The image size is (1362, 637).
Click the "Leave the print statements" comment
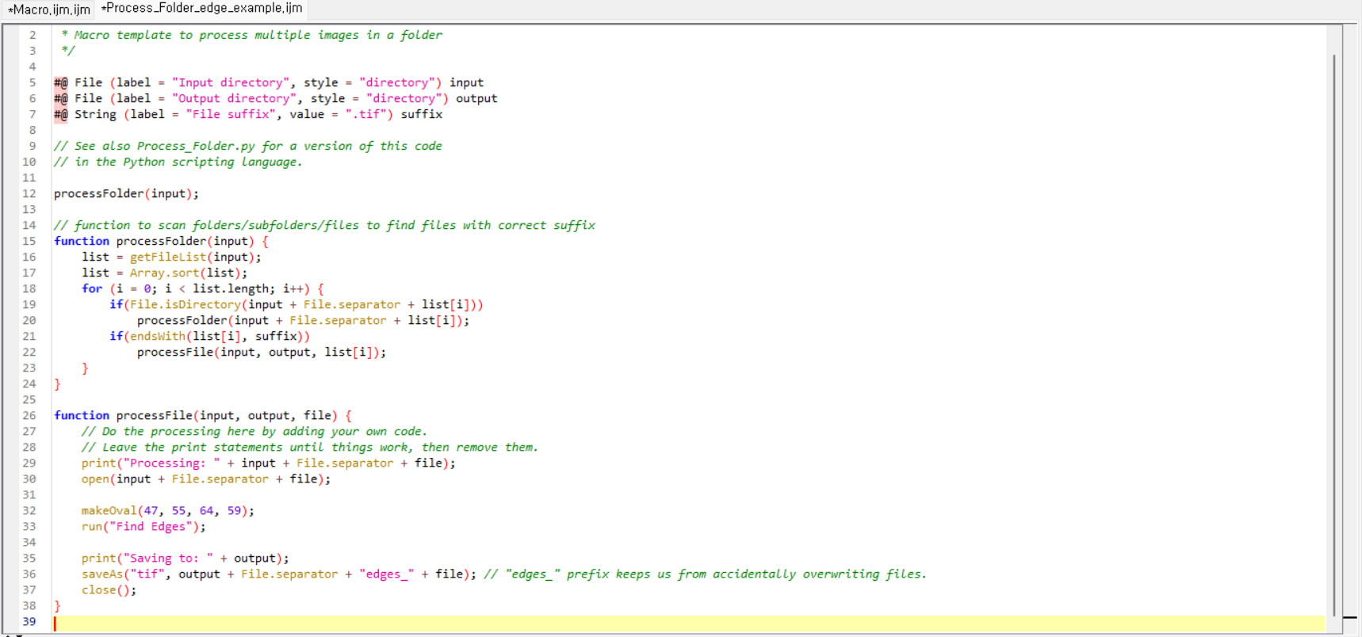pyautogui.click(x=309, y=447)
